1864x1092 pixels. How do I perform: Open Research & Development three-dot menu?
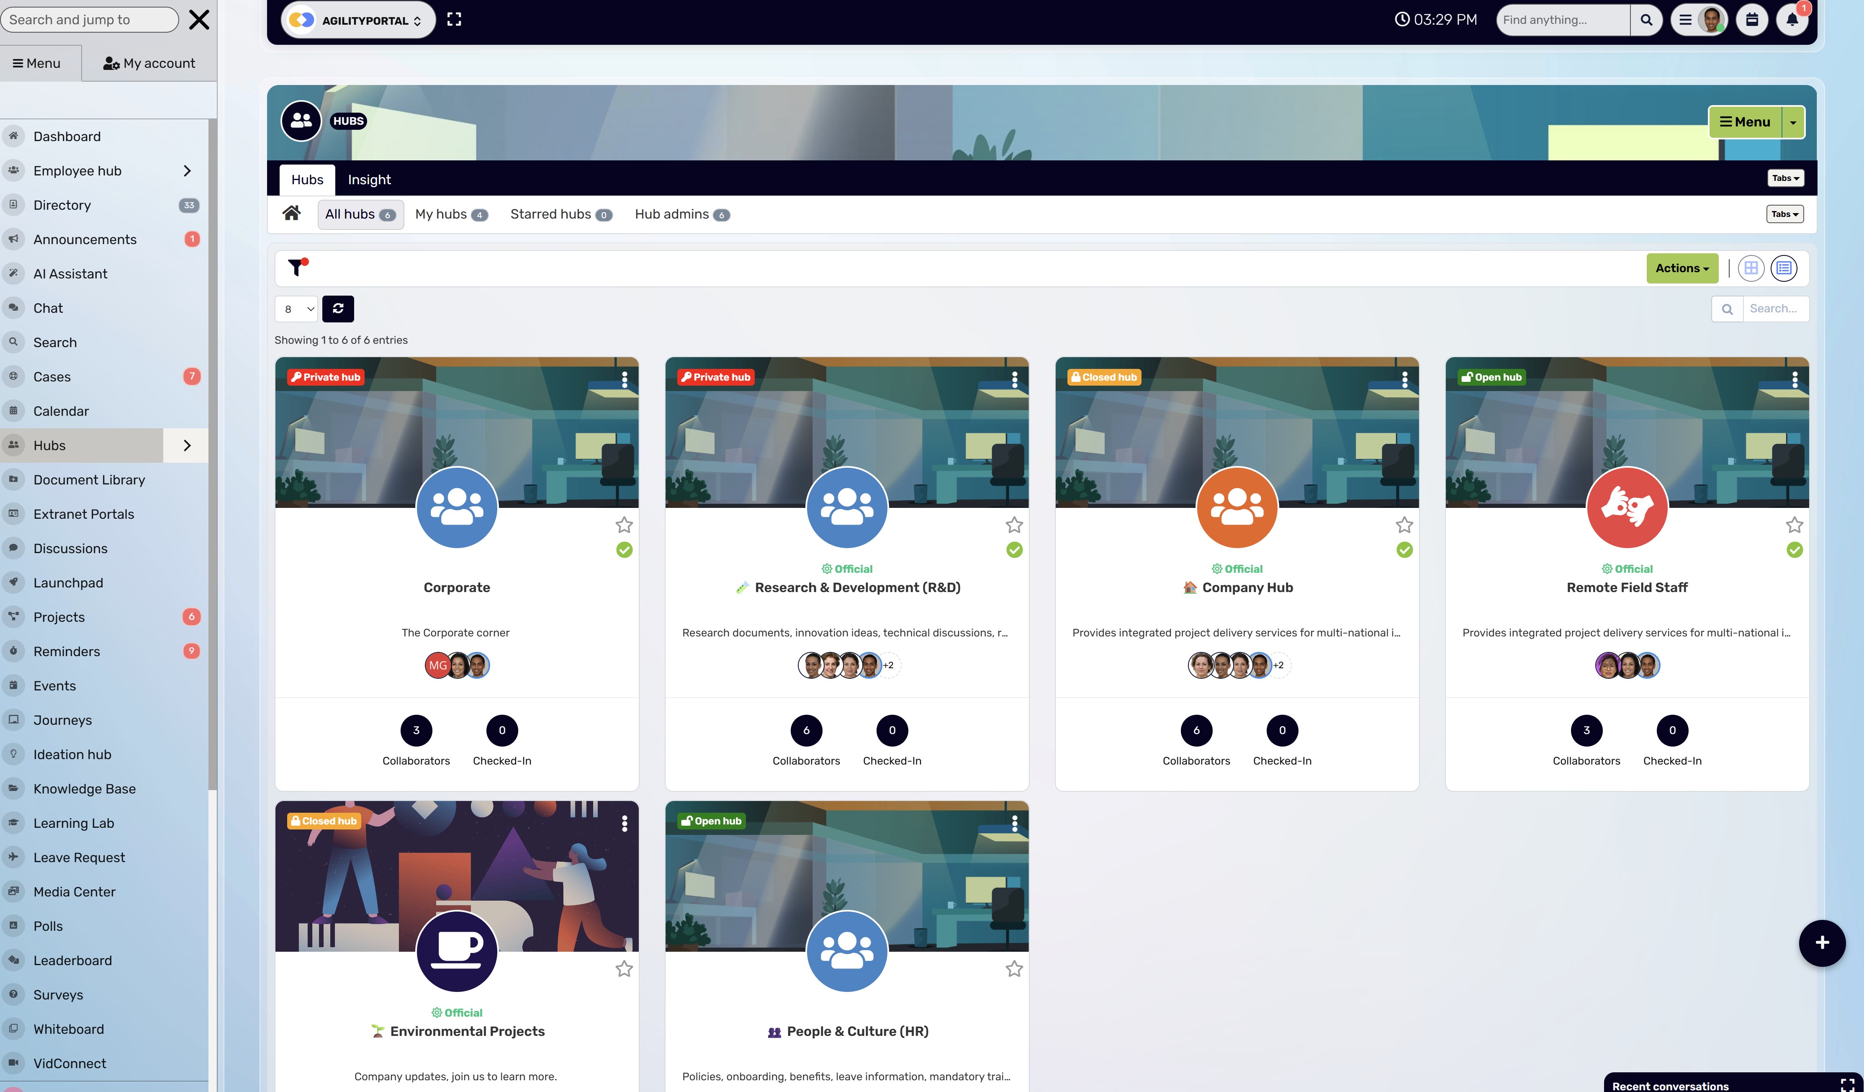[x=1014, y=379]
